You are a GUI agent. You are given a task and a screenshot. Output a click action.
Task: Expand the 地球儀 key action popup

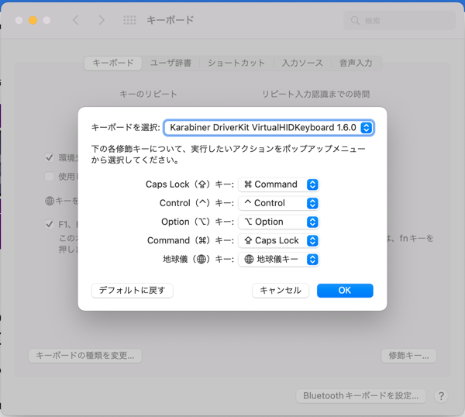(278, 259)
